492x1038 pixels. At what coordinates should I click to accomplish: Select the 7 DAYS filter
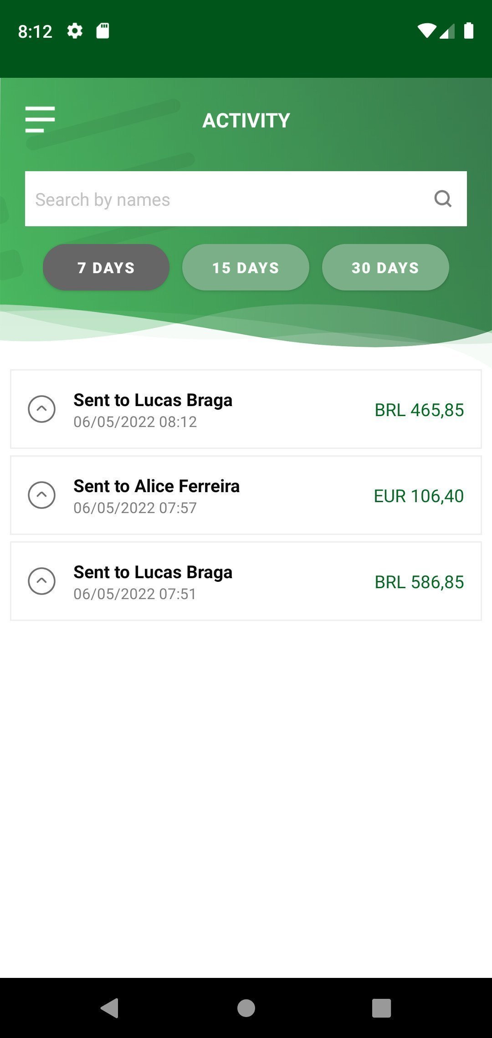[x=106, y=267]
